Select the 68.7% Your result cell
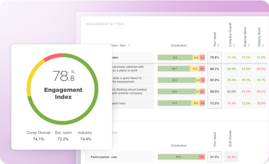 pyautogui.click(x=214, y=69)
